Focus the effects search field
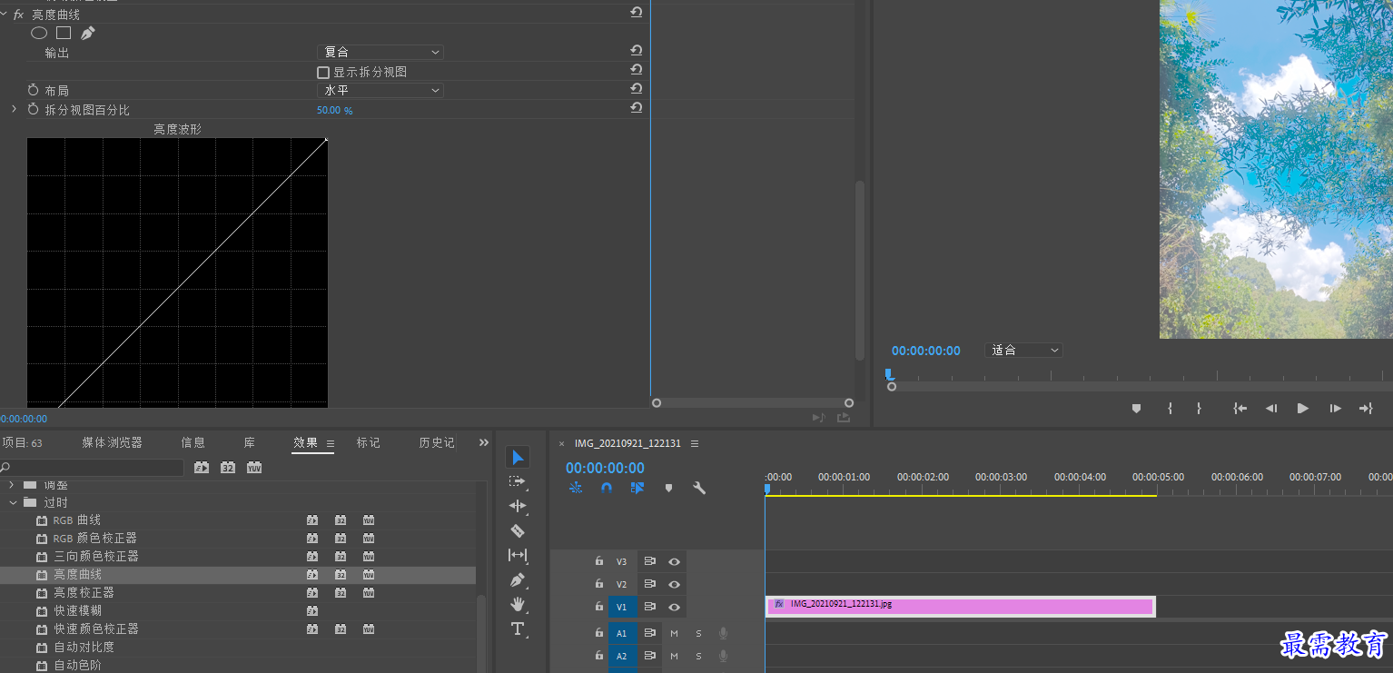The width and height of the screenshot is (1393, 673). coord(93,468)
